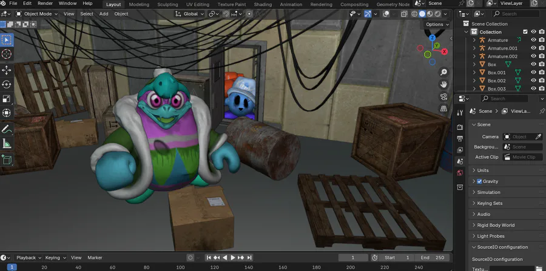Image resolution: width=546 pixels, height=271 pixels.
Task: Open the Keying dropdown in timeline
Action: click(x=55, y=258)
